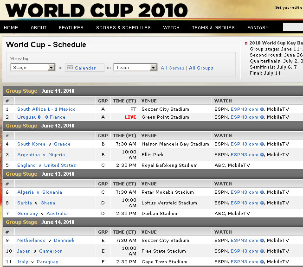Open SCORES & SCHEDULES menu
Image resolution: width=303 pixels, height=267 pixels.
[x=123, y=28]
